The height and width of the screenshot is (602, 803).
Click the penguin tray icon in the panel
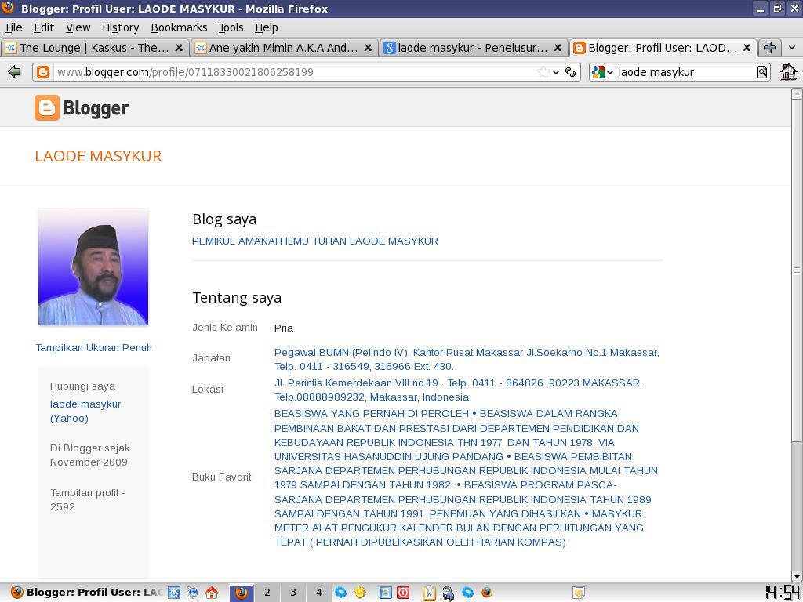(448, 593)
